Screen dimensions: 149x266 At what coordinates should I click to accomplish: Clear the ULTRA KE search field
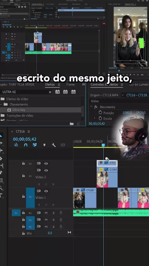(x=50, y=92)
